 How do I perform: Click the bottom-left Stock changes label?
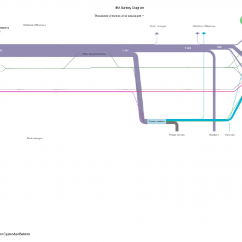pos(34,139)
